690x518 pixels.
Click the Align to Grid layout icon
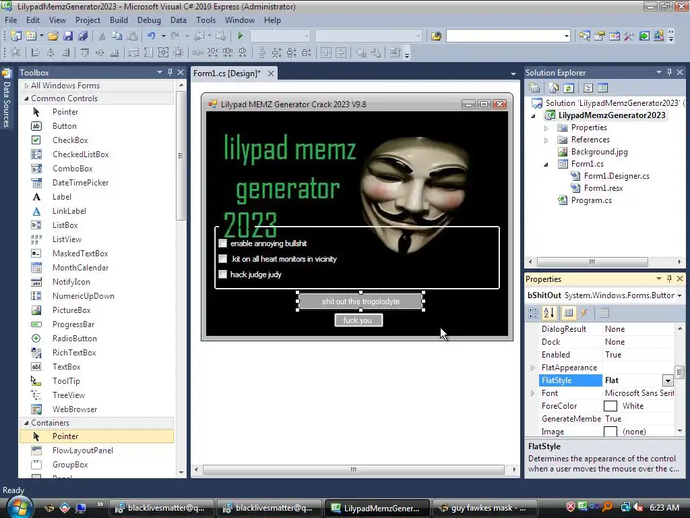[x=16, y=53]
